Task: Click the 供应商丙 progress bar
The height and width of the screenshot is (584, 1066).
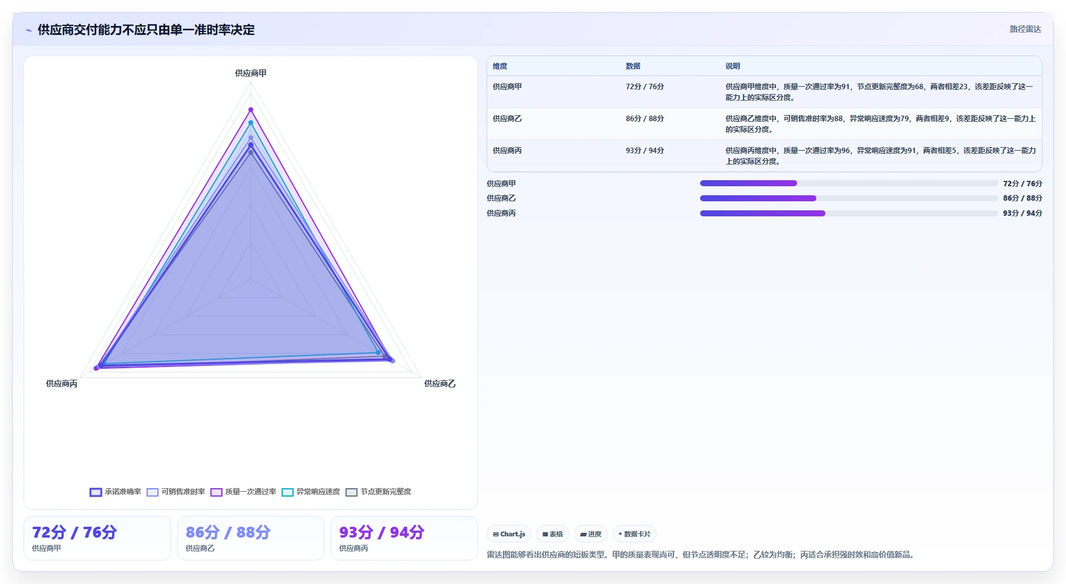Action: [x=849, y=213]
